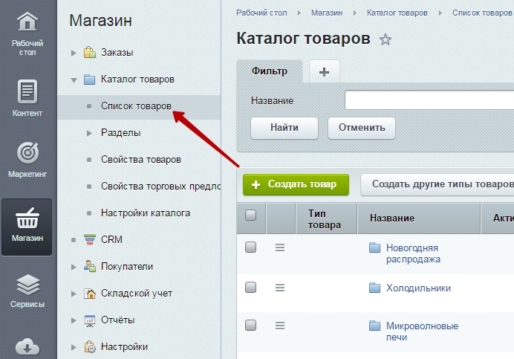Go to Каталог товаров breadcrumb link
This screenshot has width=514, height=359.
(397, 13)
